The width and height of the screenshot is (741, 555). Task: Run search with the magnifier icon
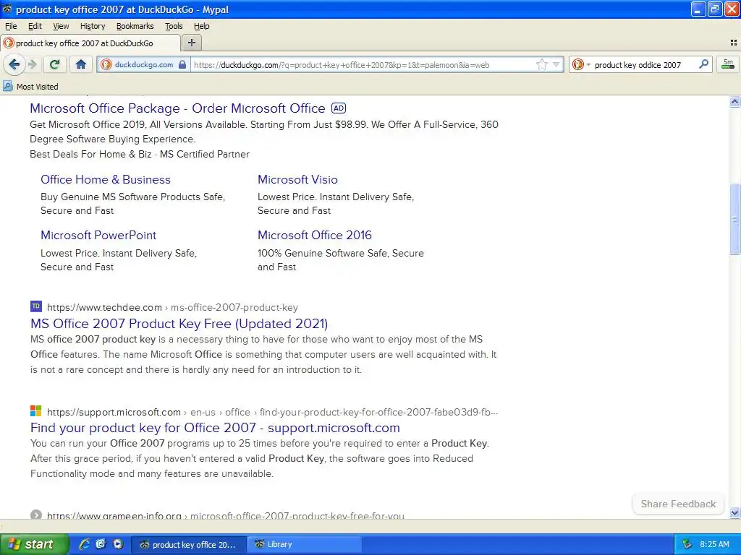703,64
